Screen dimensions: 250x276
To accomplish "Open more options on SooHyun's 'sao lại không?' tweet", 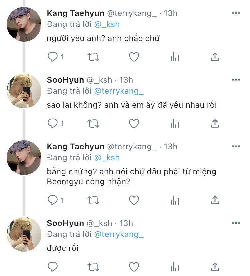I will [236, 80].
